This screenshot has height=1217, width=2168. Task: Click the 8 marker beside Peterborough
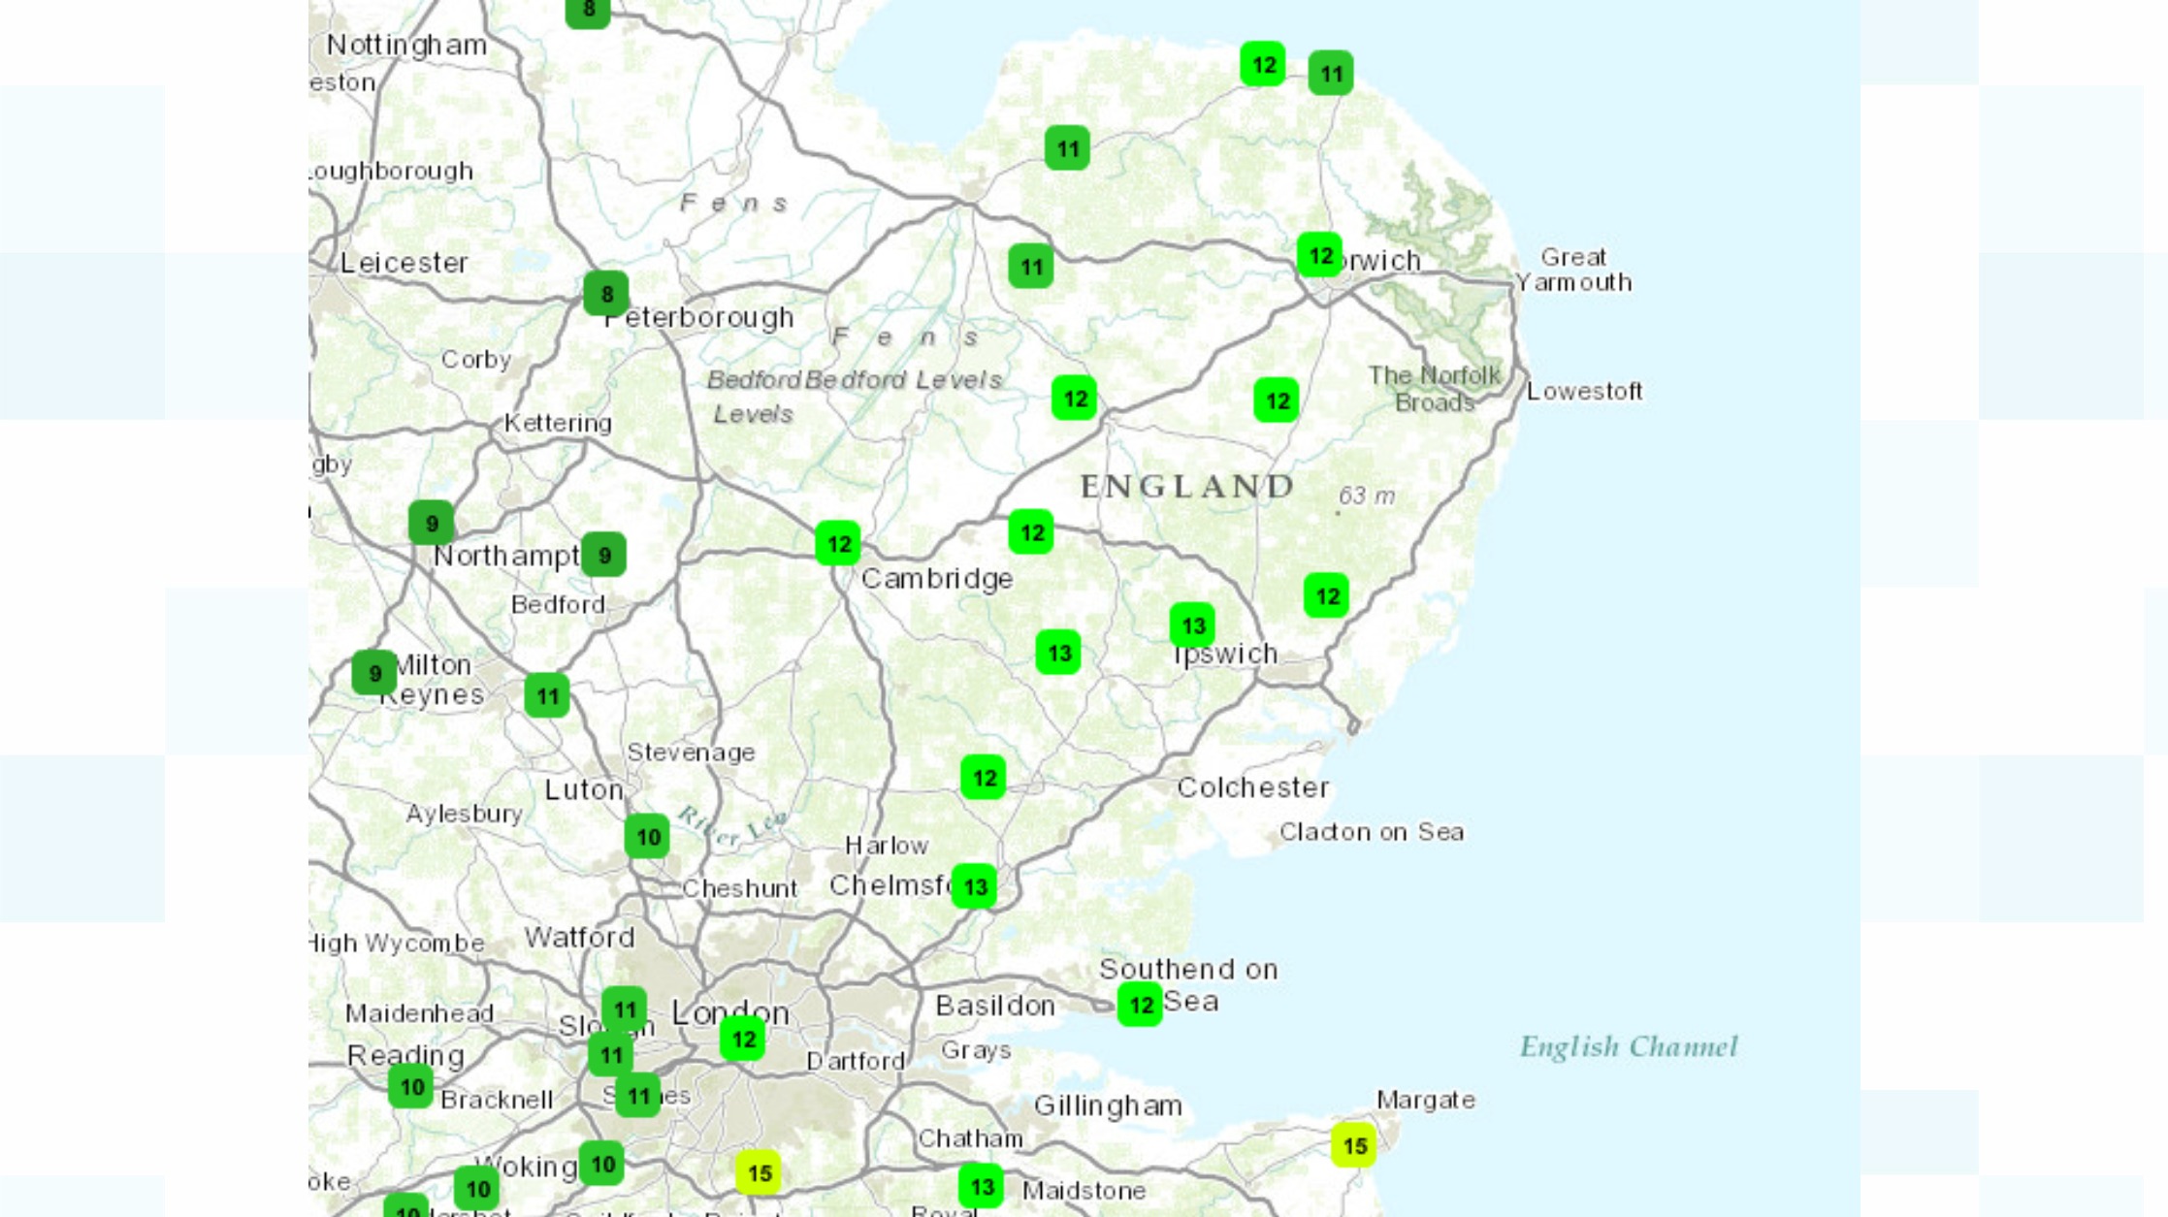point(606,294)
